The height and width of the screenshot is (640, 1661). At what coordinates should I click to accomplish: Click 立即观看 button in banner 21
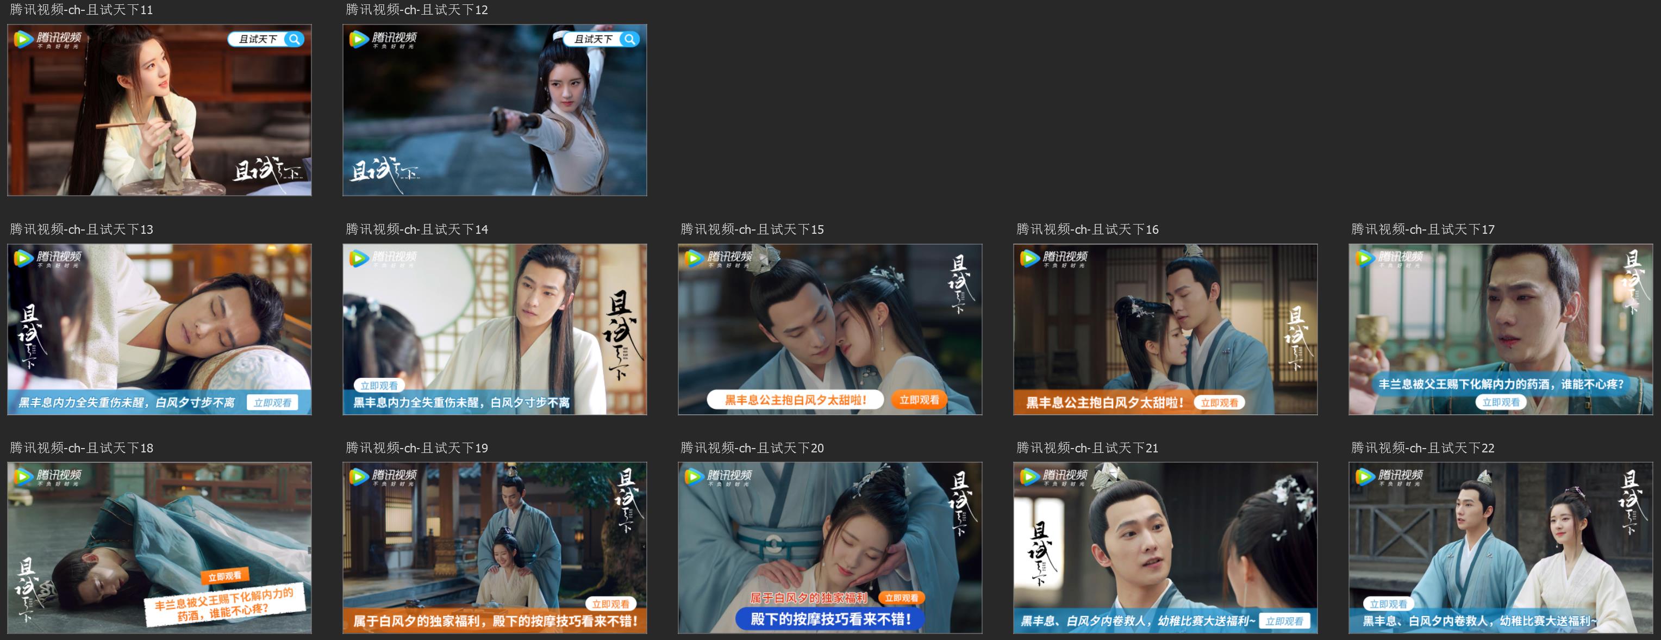click(x=1284, y=622)
